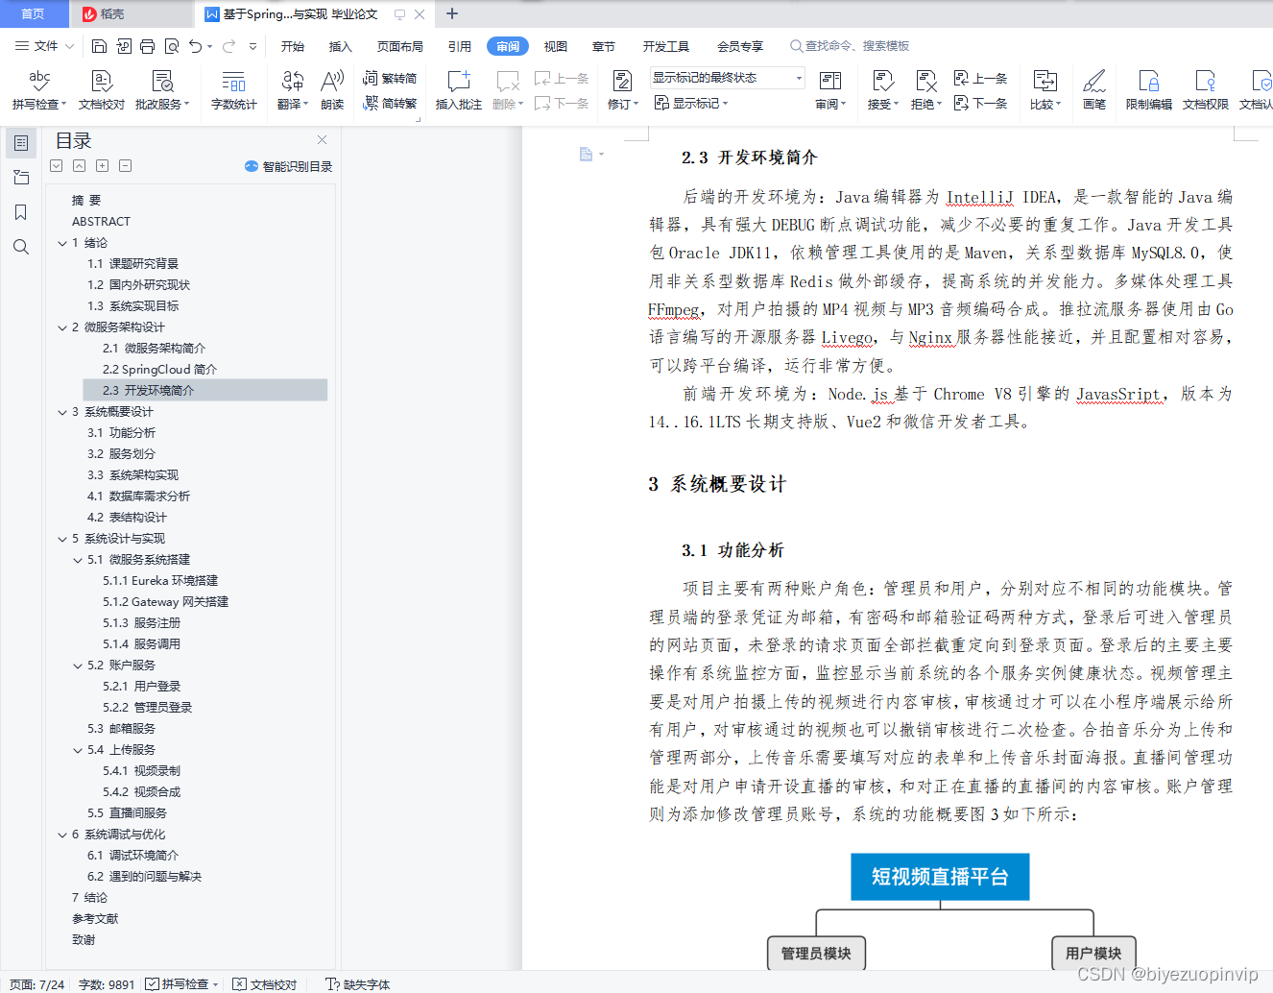Switch to the 会员专享 tab
1273x993 pixels.
pyautogui.click(x=740, y=46)
